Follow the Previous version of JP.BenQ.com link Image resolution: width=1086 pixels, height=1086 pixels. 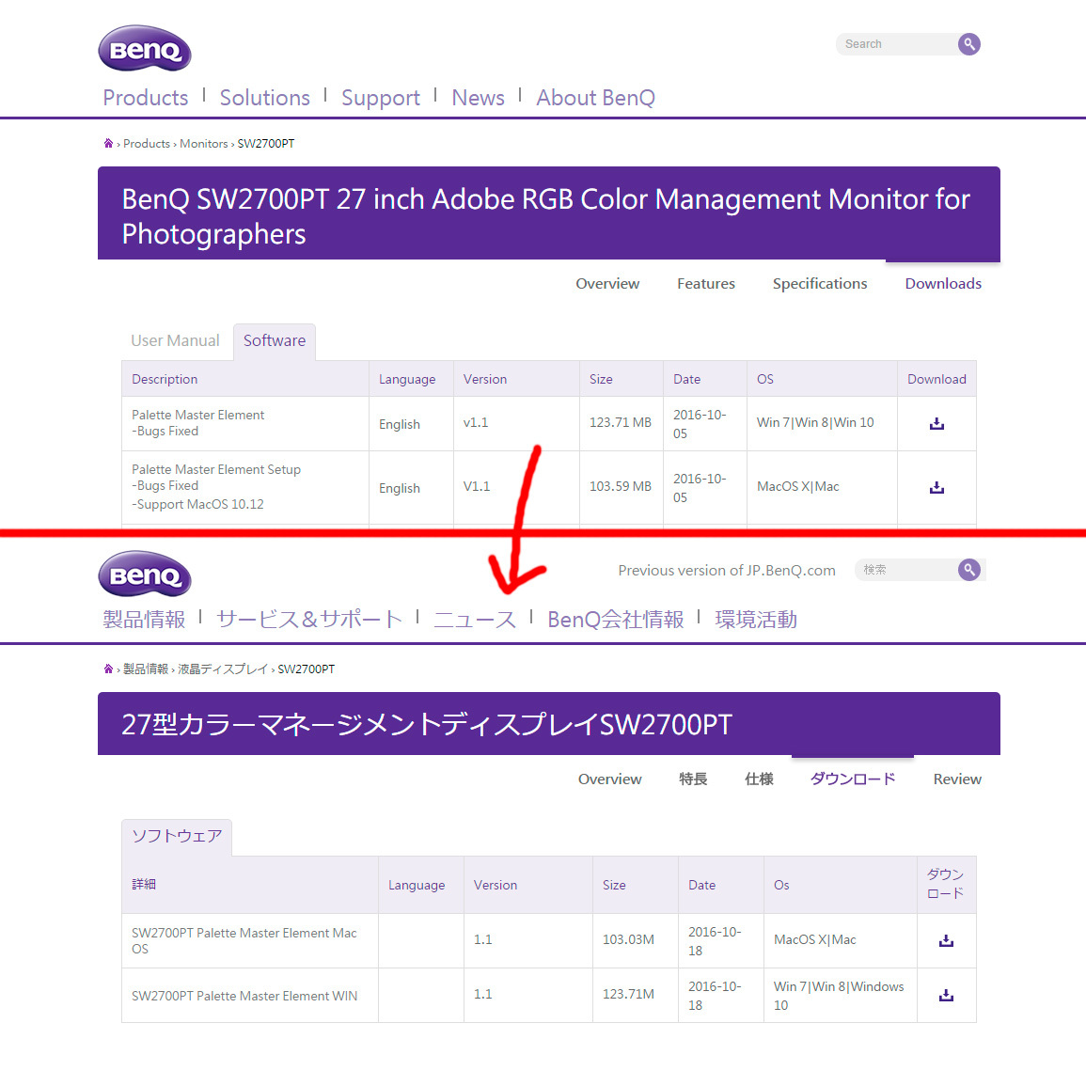pos(727,571)
